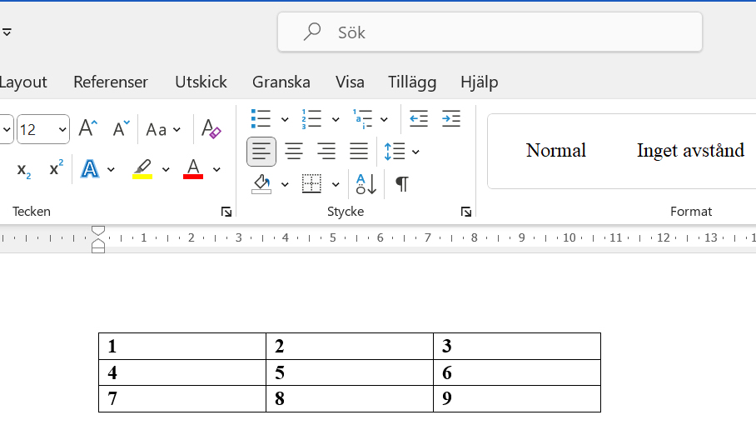Increase paragraph indent
The height and width of the screenshot is (445, 756).
point(451,118)
